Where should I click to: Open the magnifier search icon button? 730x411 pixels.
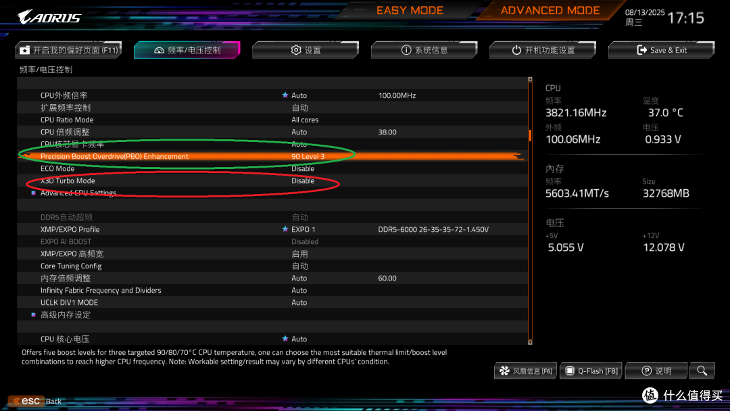click(702, 370)
